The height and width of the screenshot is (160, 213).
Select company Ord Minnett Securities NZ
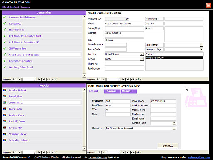tap(24, 42)
